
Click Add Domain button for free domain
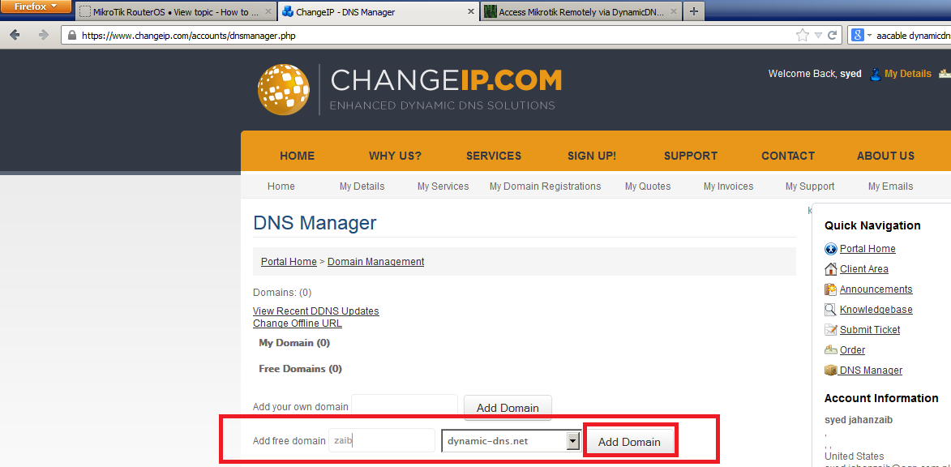click(629, 442)
